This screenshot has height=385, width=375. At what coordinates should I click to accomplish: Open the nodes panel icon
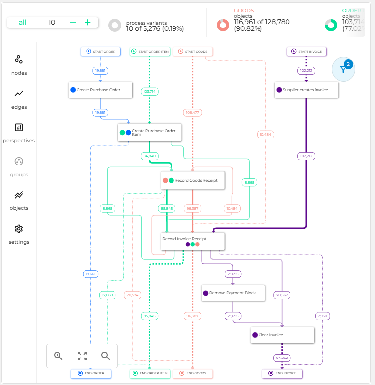(19, 59)
